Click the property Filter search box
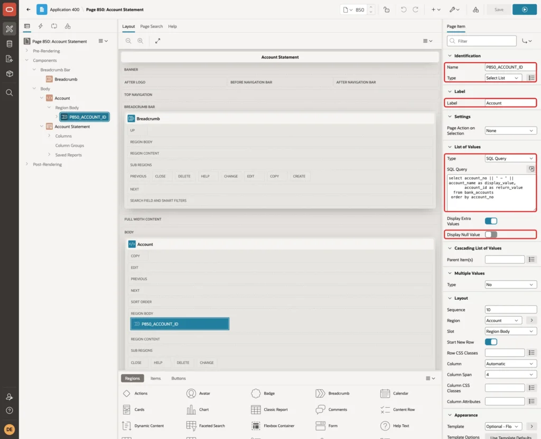This screenshot has width=541, height=439. (482, 41)
